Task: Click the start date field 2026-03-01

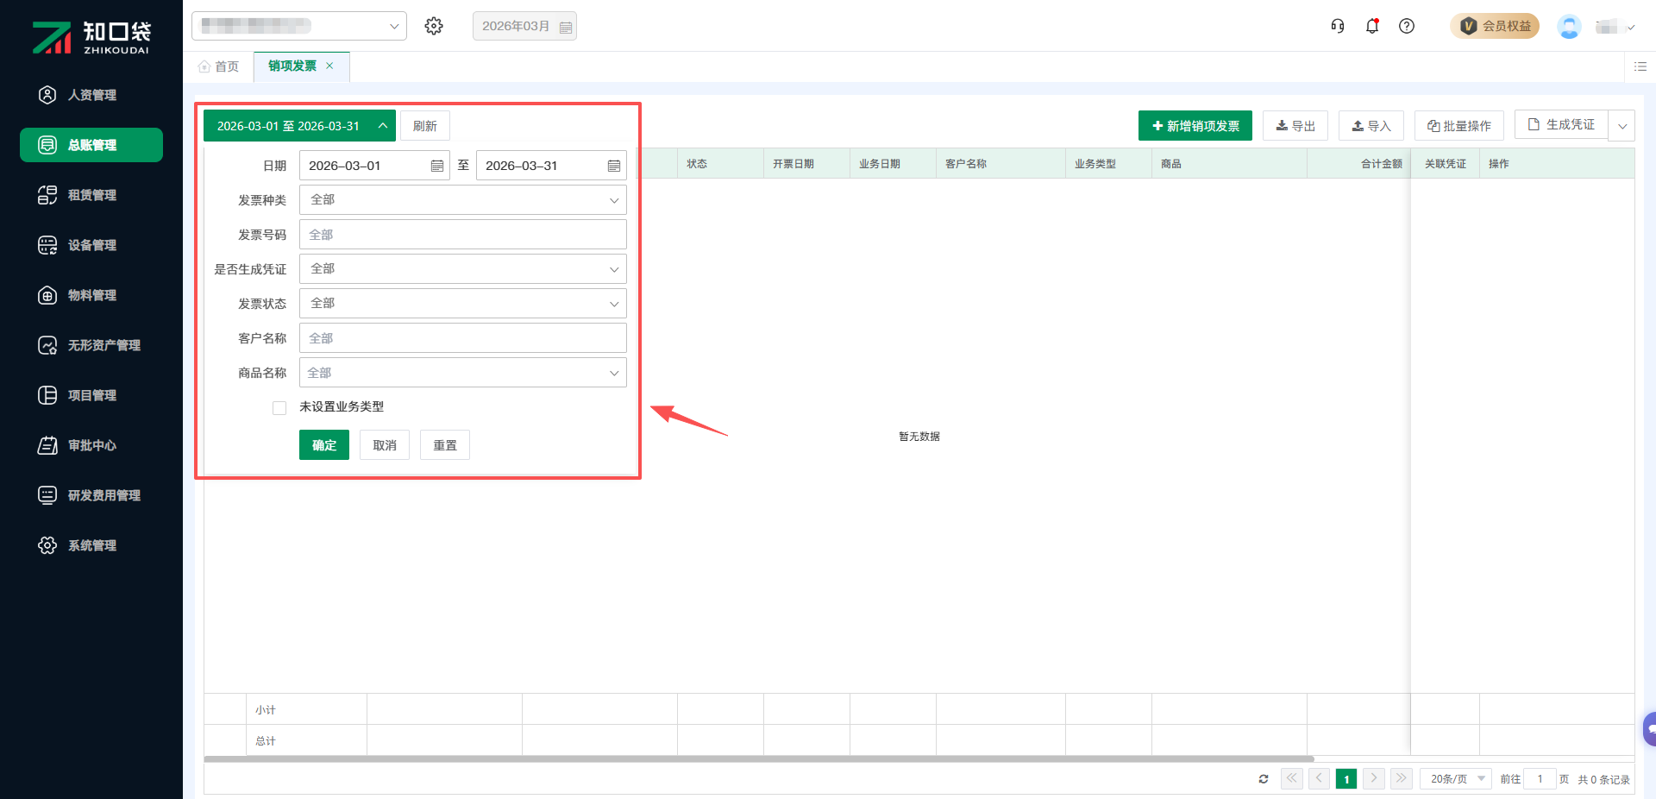Action: pyautogui.click(x=374, y=165)
